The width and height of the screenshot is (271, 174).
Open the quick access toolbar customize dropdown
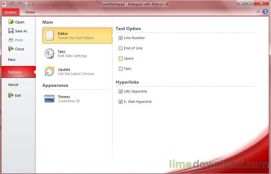pos(33,4)
